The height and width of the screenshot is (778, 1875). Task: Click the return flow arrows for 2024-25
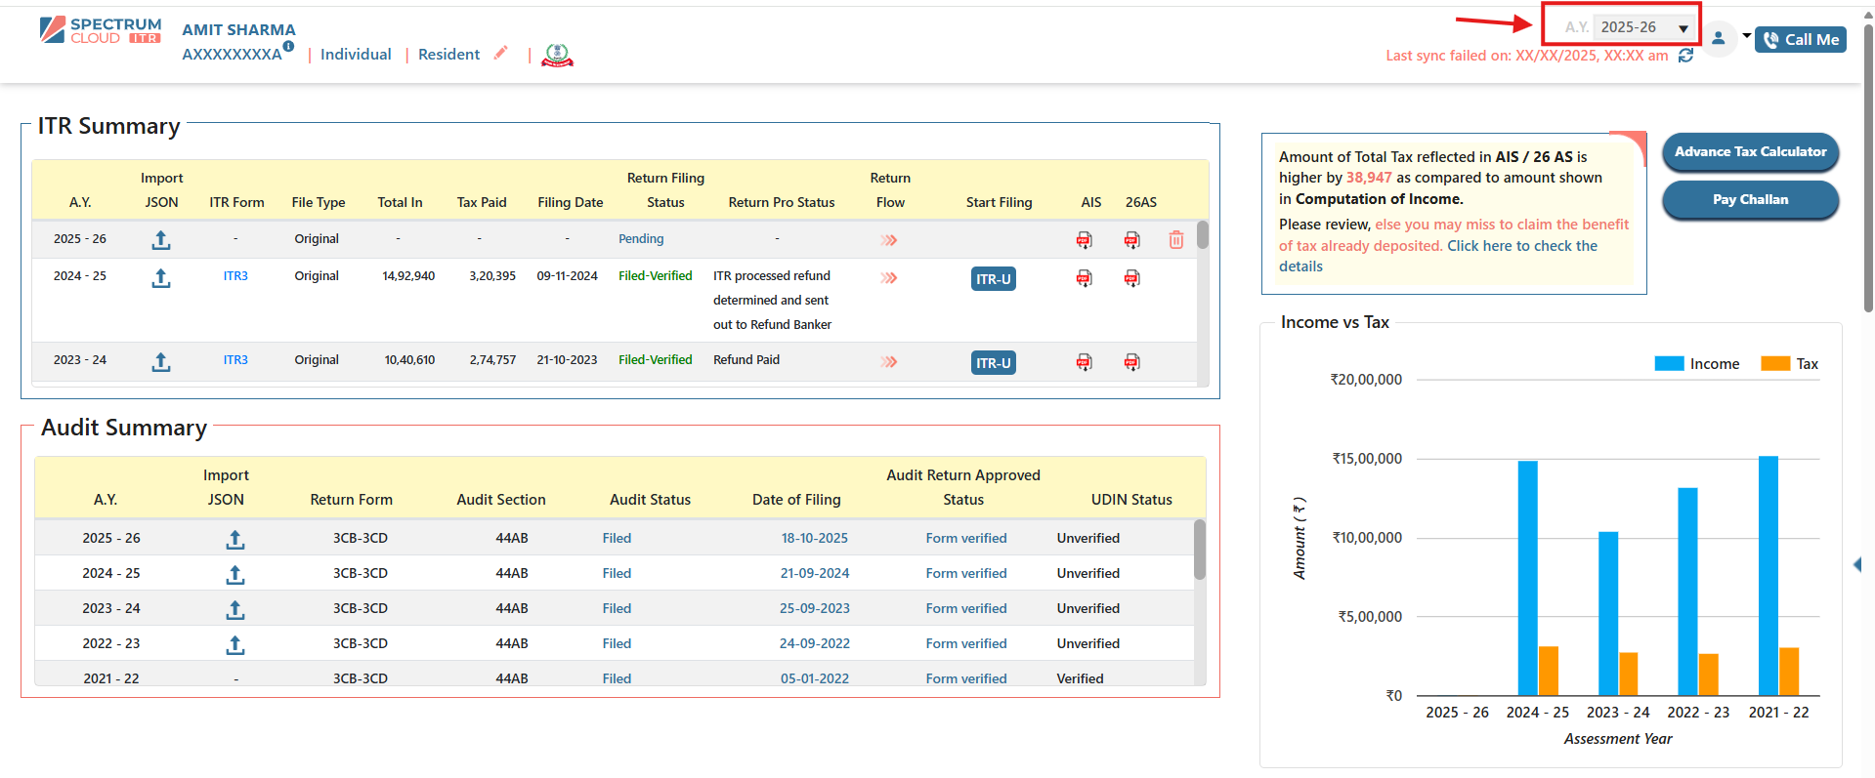(888, 278)
